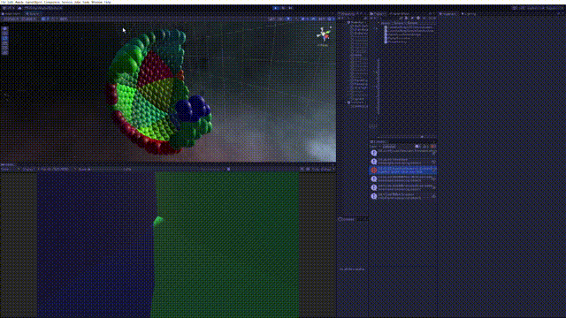Toggle error messages filter in Console
The width and height of the screenshot is (566, 318).
pyautogui.click(x=433, y=147)
